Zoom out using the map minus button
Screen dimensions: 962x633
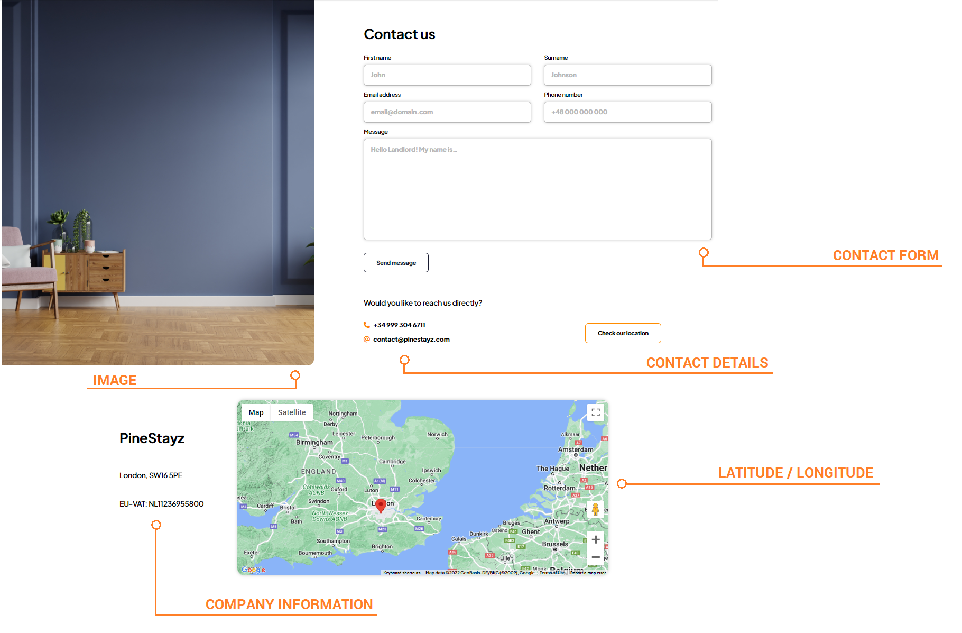tap(596, 557)
